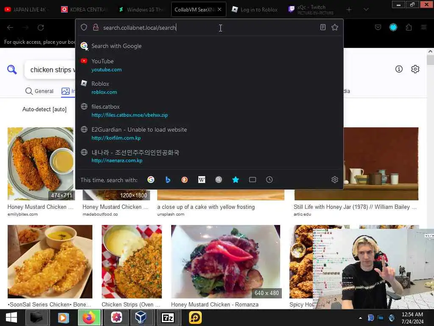Click SearXNG info circle icon
Viewport: 434px width, 326px height.
399,69
